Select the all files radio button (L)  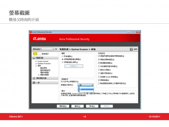coord(63,57)
